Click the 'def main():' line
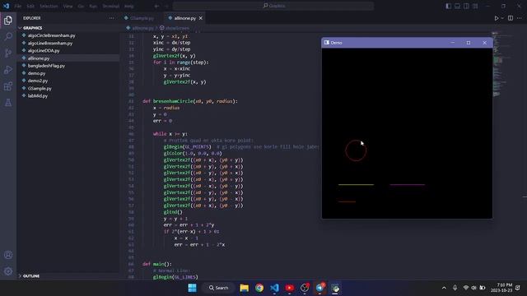The height and width of the screenshot is (296, 527). tap(157, 264)
